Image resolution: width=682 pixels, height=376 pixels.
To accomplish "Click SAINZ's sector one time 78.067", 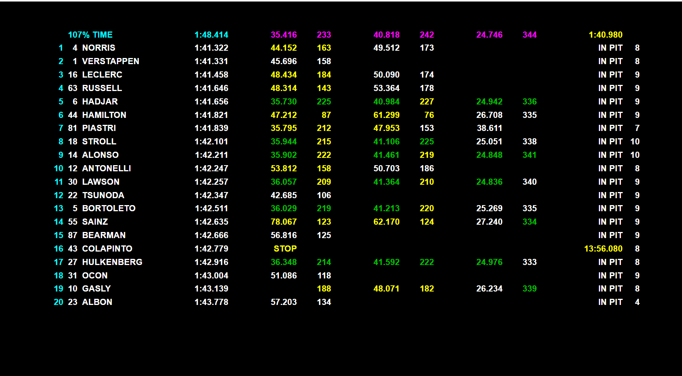I will click(x=283, y=222).
